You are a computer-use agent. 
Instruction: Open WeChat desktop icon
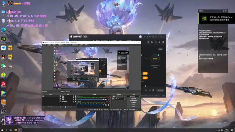pos(3,67)
